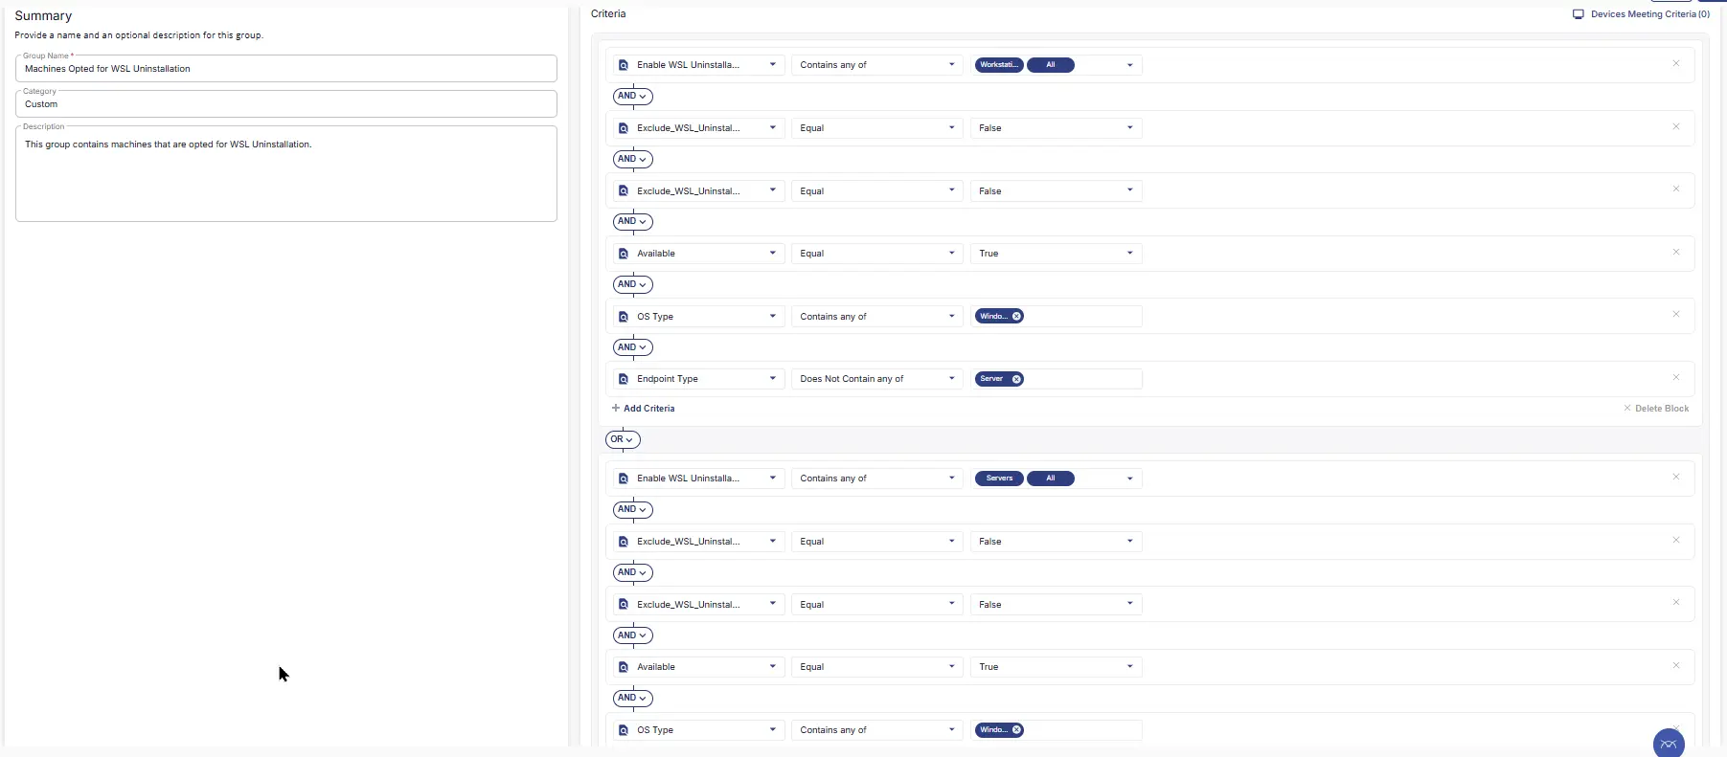
Task: Click Delete Block
Action: (1656, 409)
